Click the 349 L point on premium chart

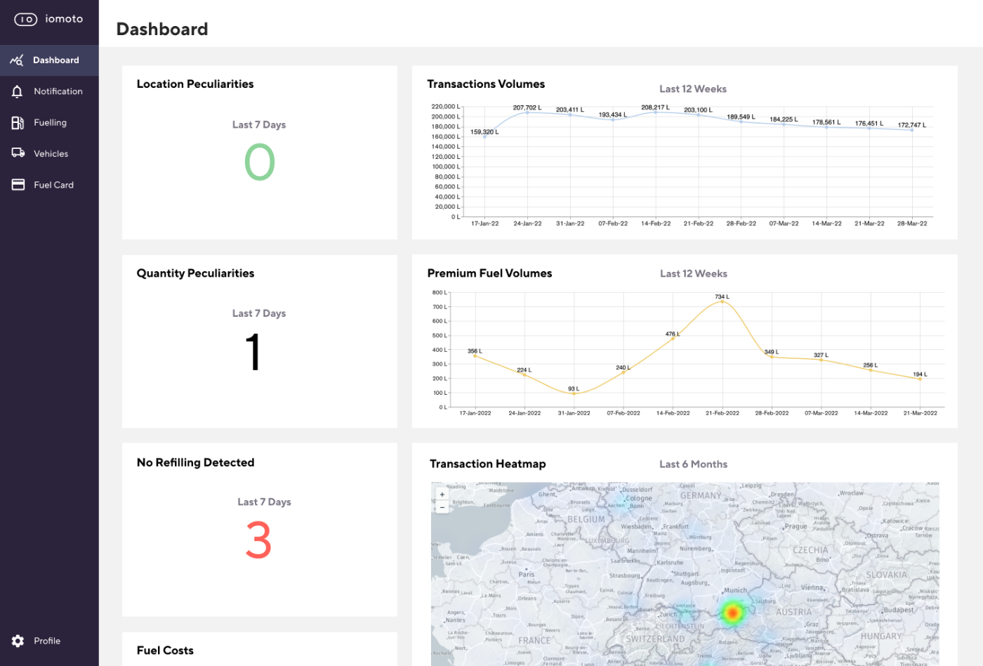pyautogui.click(x=772, y=357)
